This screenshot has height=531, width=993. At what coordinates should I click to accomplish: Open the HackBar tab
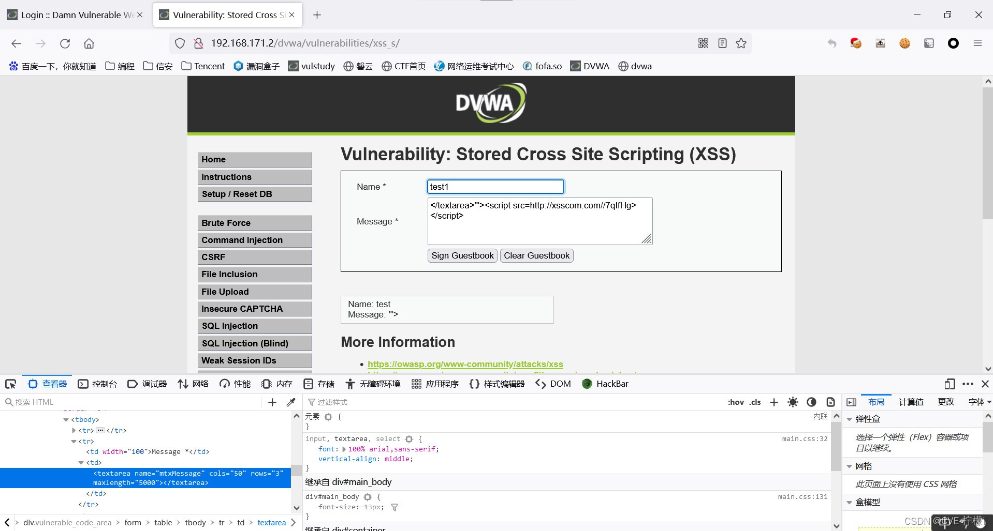pyautogui.click(x=605, y=384)
